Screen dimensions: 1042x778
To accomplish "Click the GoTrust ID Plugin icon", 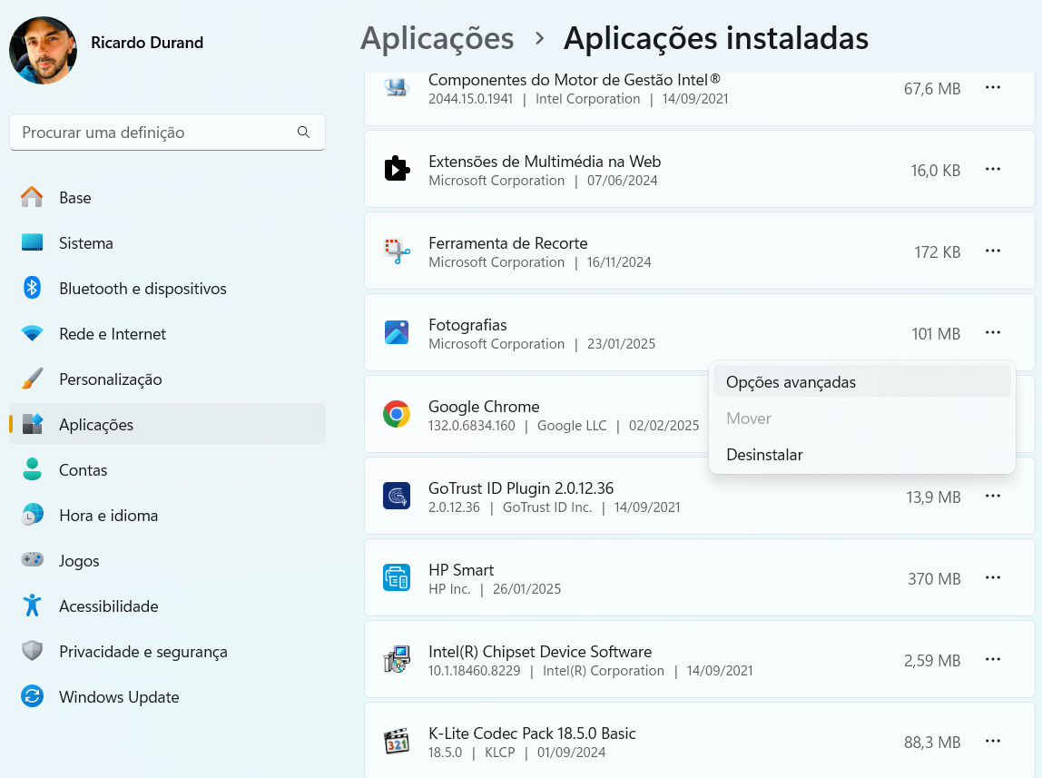I will coord(397,497).
